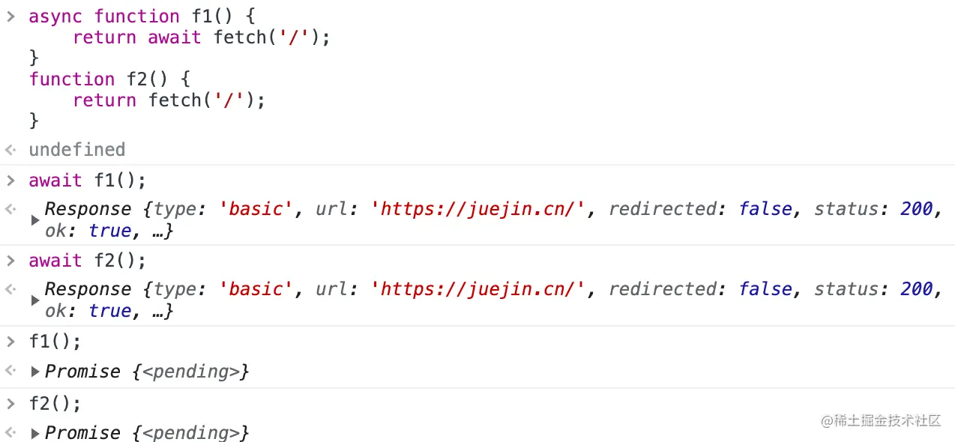Click the first 'https://juejin.cn/' url value

click(x=477, y=209)
